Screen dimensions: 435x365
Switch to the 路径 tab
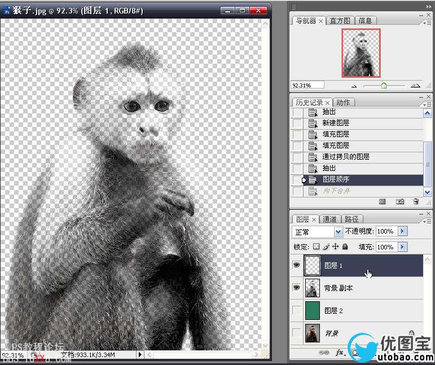(x=351, y=219)
